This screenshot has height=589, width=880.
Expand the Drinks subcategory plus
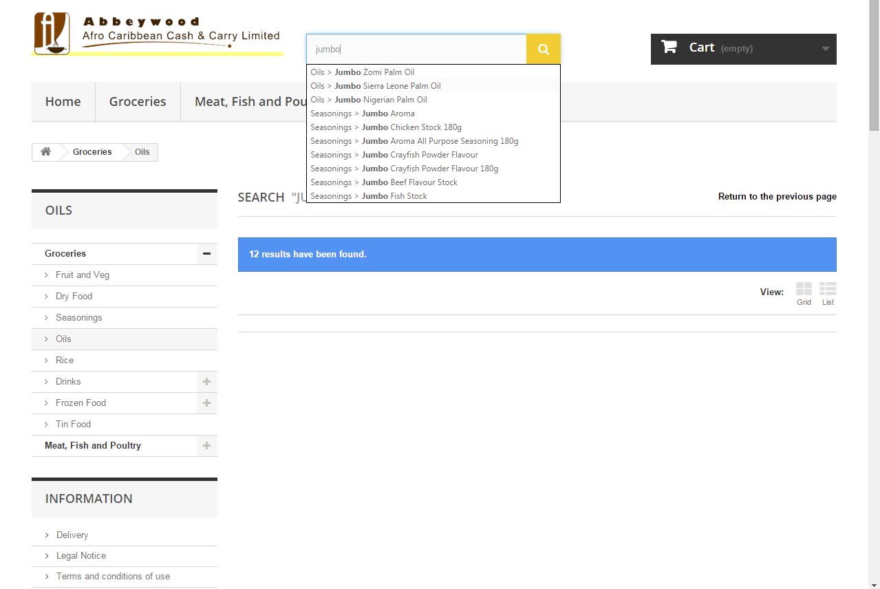[206, 382]
